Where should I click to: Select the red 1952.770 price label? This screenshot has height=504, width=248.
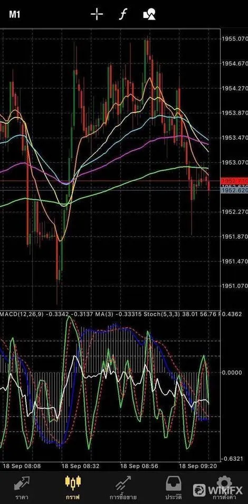pyautogui.click(x=234, y=181)
